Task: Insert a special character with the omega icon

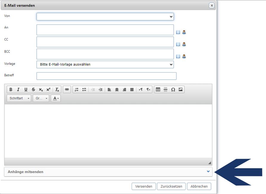Action: [x=173, y=90]
